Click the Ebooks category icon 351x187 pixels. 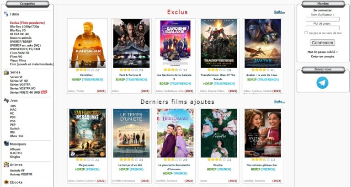tap(6, 182)
